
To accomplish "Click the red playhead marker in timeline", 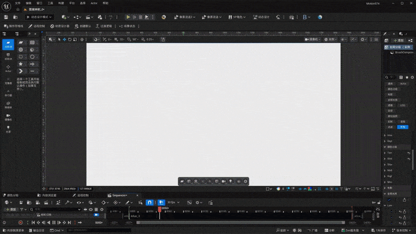I will (159, 209).
